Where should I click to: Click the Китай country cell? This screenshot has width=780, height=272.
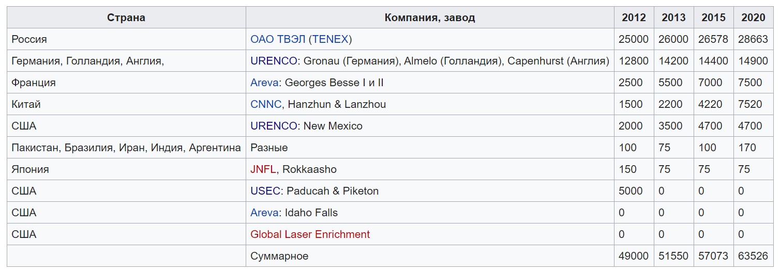[26, 104]
